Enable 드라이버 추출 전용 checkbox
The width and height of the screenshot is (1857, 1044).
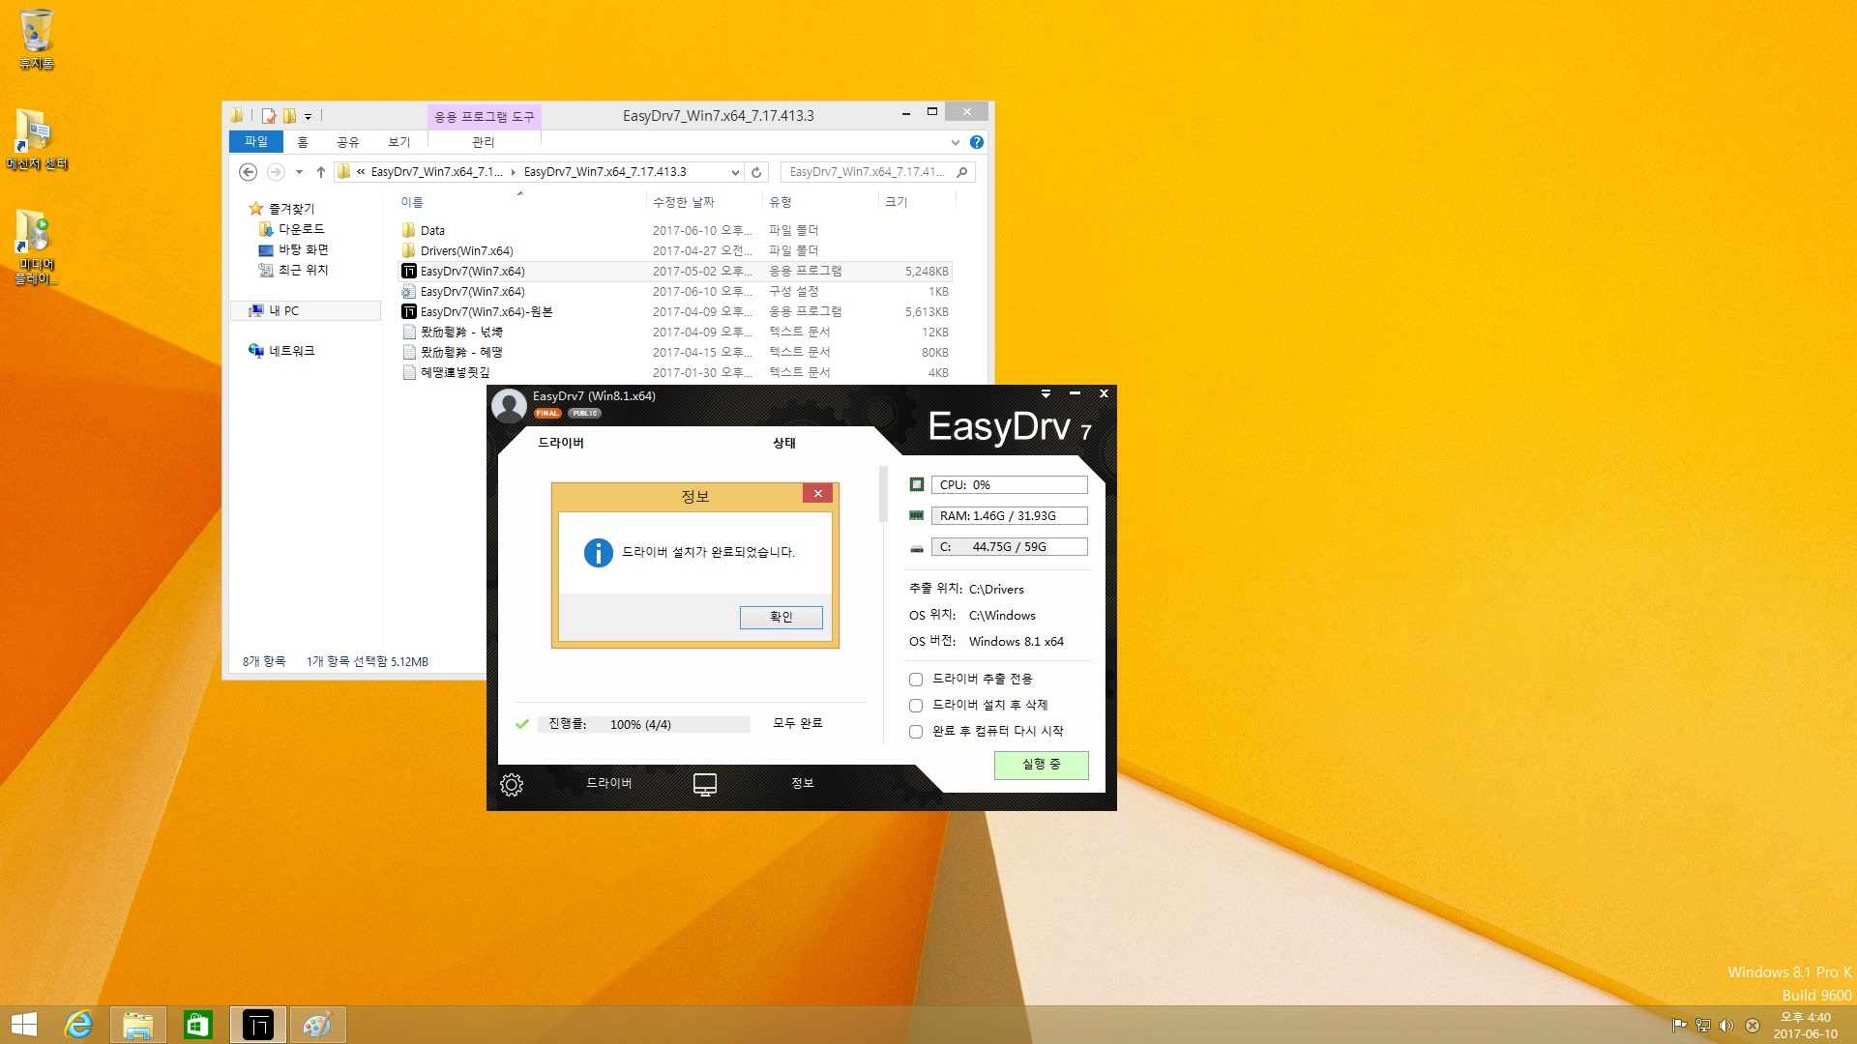pos(916,680)
